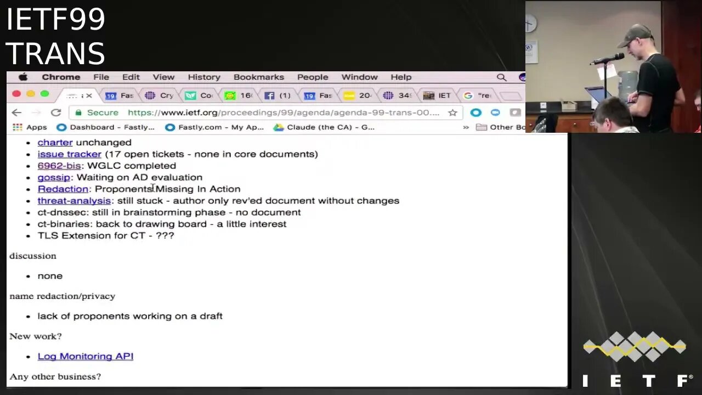The height and width of the screenshot is (395, 702).
Task: Open the Redaction link
Action: pos(63,189)
